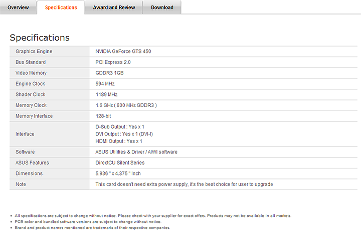
Task: Select the Specifications tab
Action: [x=61, y=7]
